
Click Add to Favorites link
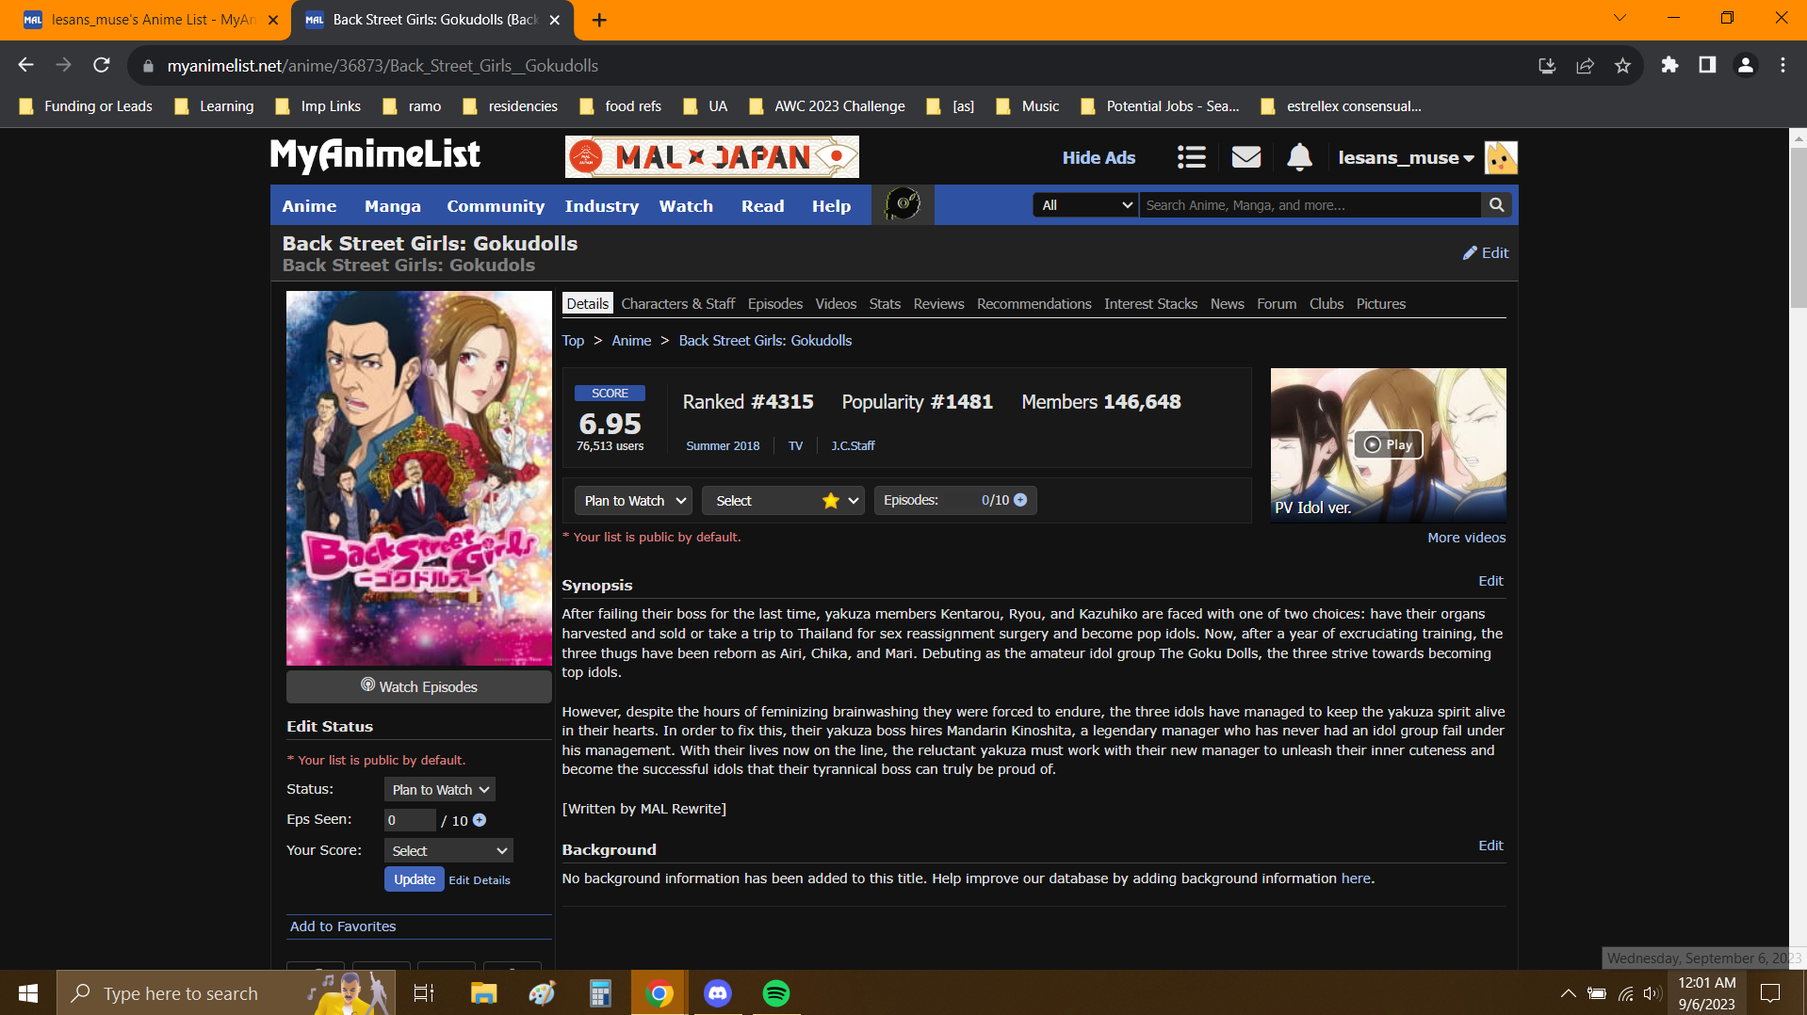pos(343,926)
